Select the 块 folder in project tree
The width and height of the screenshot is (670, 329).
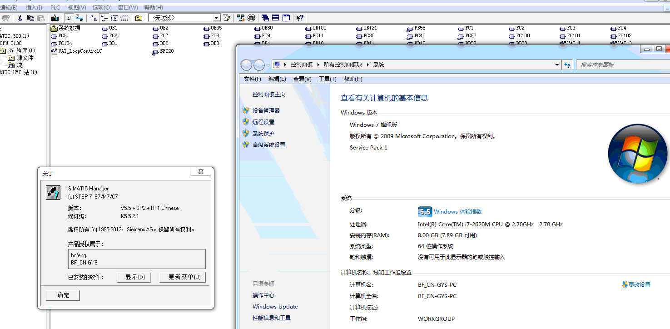click(x=20, y=65)
